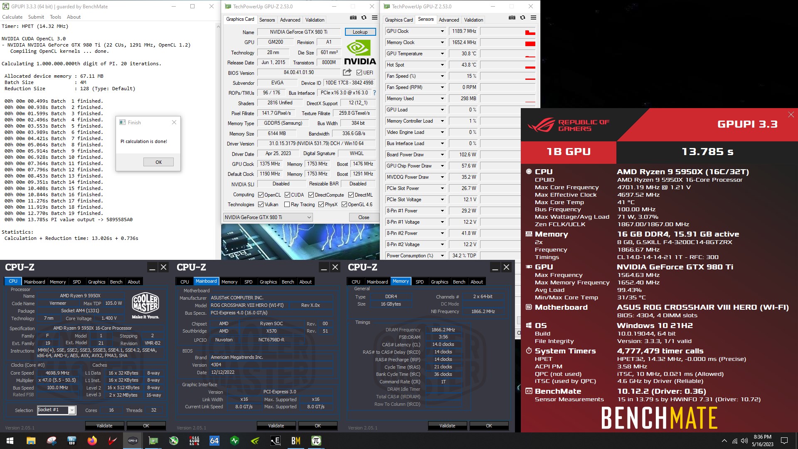Click the Memory Clock sensor graph

point(507,42)
